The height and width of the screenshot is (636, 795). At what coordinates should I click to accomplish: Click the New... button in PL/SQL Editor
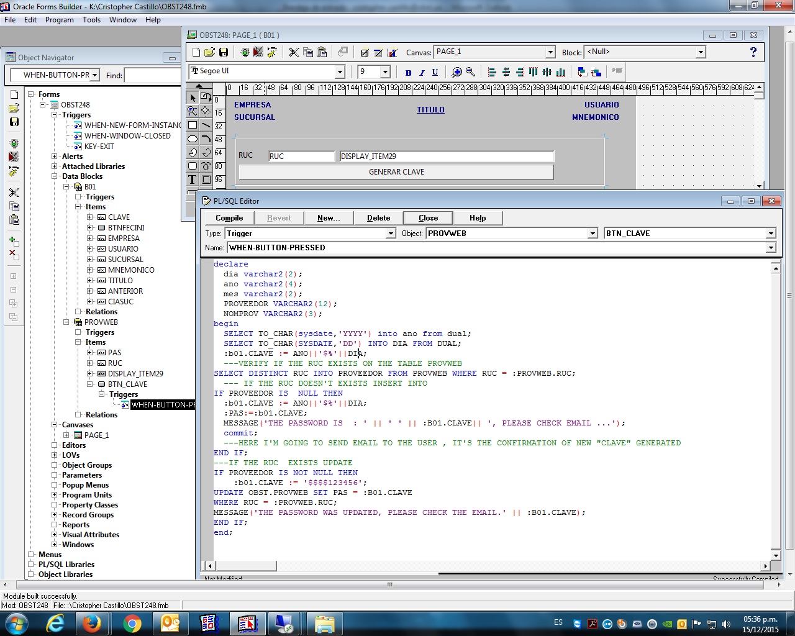329,218
